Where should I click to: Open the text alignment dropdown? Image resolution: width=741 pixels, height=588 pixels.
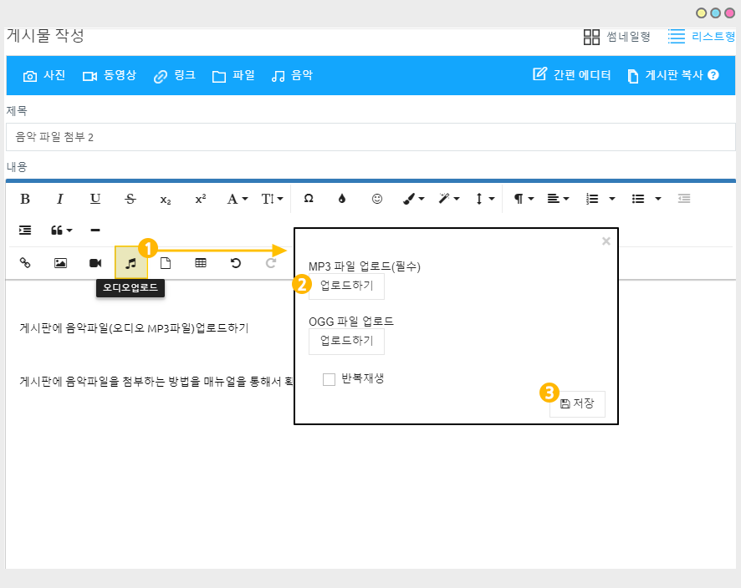556,199
